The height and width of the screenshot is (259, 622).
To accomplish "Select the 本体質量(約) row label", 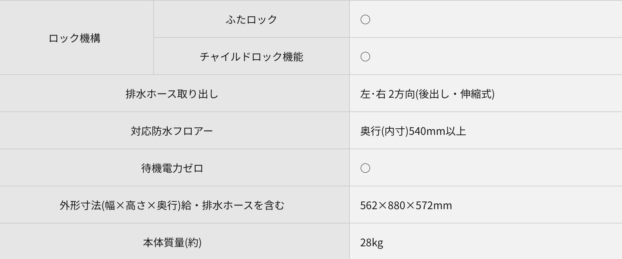I will point(172,243).
